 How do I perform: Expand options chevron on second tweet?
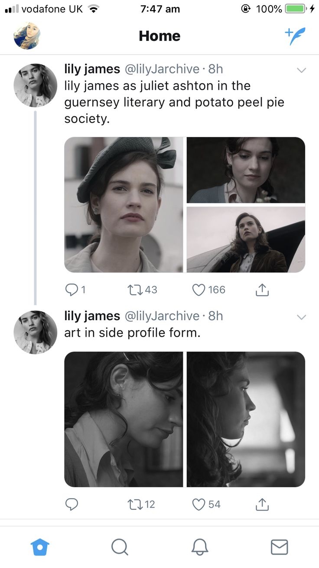[301, 317]
